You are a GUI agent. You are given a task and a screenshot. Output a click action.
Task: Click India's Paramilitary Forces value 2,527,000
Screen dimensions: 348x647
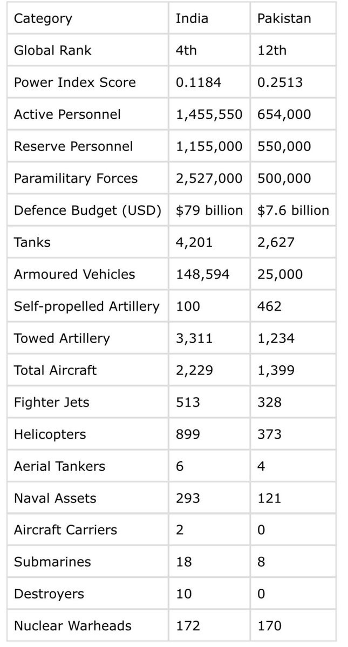tap(209, 179)
